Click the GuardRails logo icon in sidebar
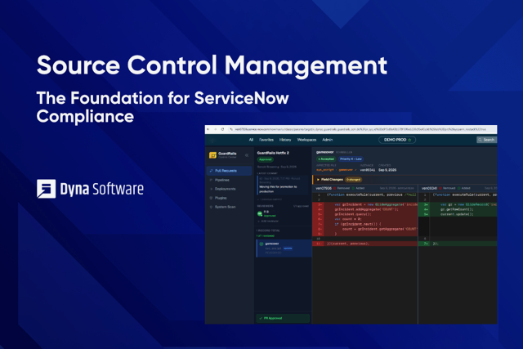523x349 pixels. point(212,155)
